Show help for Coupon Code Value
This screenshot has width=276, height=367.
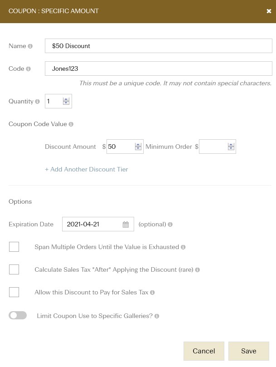point(71,124)
